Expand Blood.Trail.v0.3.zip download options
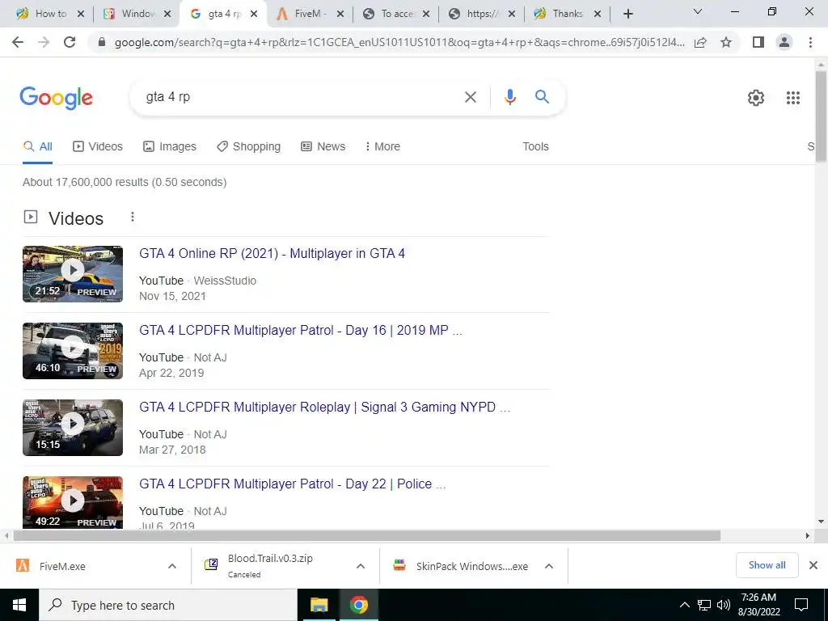The width and height of the screenshot is (828, 621). (361, 566)
